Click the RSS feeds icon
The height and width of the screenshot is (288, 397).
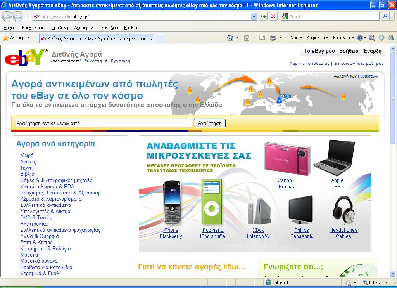246,38
